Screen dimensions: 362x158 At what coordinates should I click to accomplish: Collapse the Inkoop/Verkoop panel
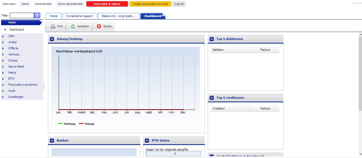coord(52,39)
